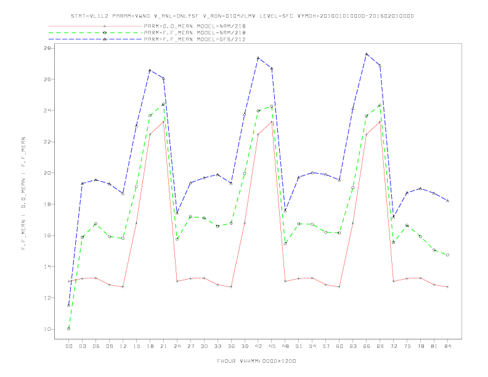Click x-axis tick label 75
This screenshot has height=377, width=488.
[x=407, y=346]
